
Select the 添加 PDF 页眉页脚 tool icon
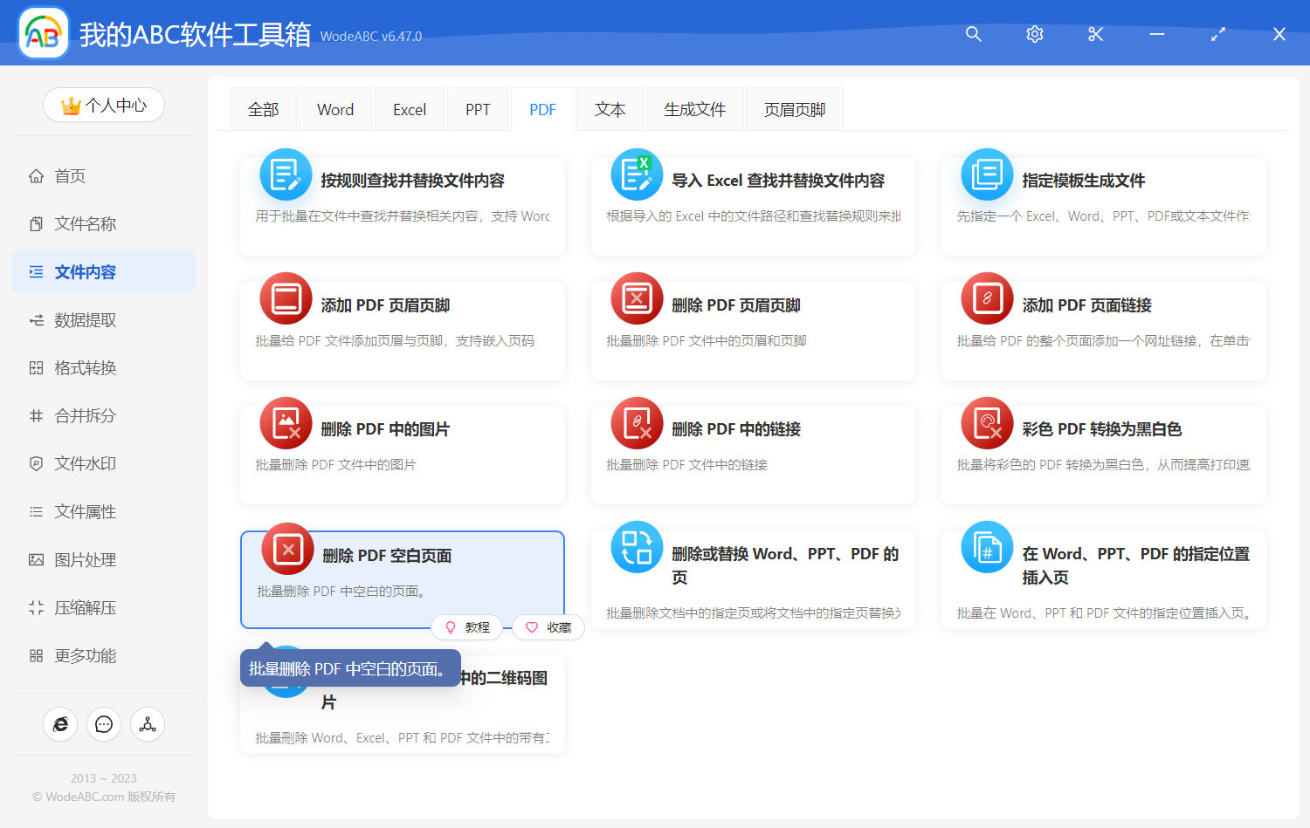[x=286, y=298]
